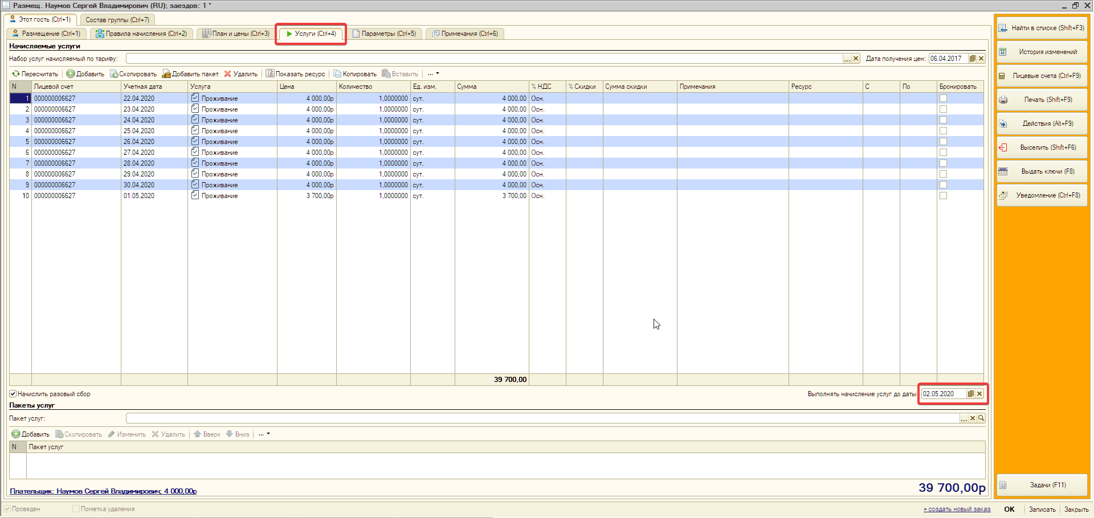Viewport: 1094px width, 518px height.
Task: Open Примечания (Ctrl+6) tab
Action: click(x=465, y=34)
